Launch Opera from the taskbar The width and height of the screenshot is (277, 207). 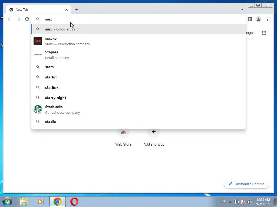(74, 202)
